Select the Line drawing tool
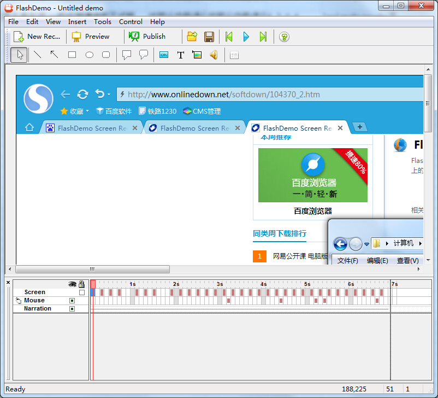Viewport: 438px width, 398px height. (x=37, y=55)
